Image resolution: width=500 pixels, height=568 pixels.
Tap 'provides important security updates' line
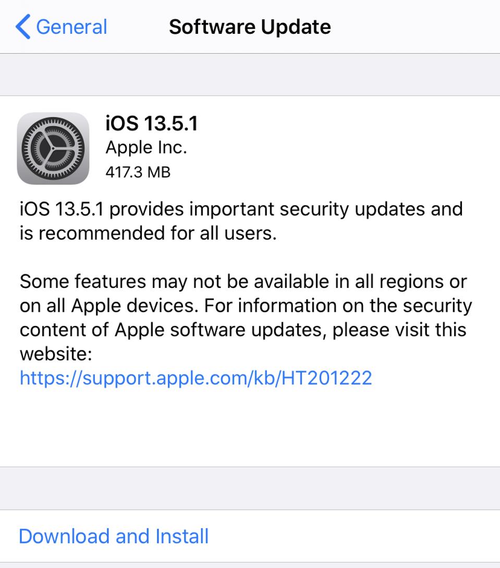tap(241, 209)
